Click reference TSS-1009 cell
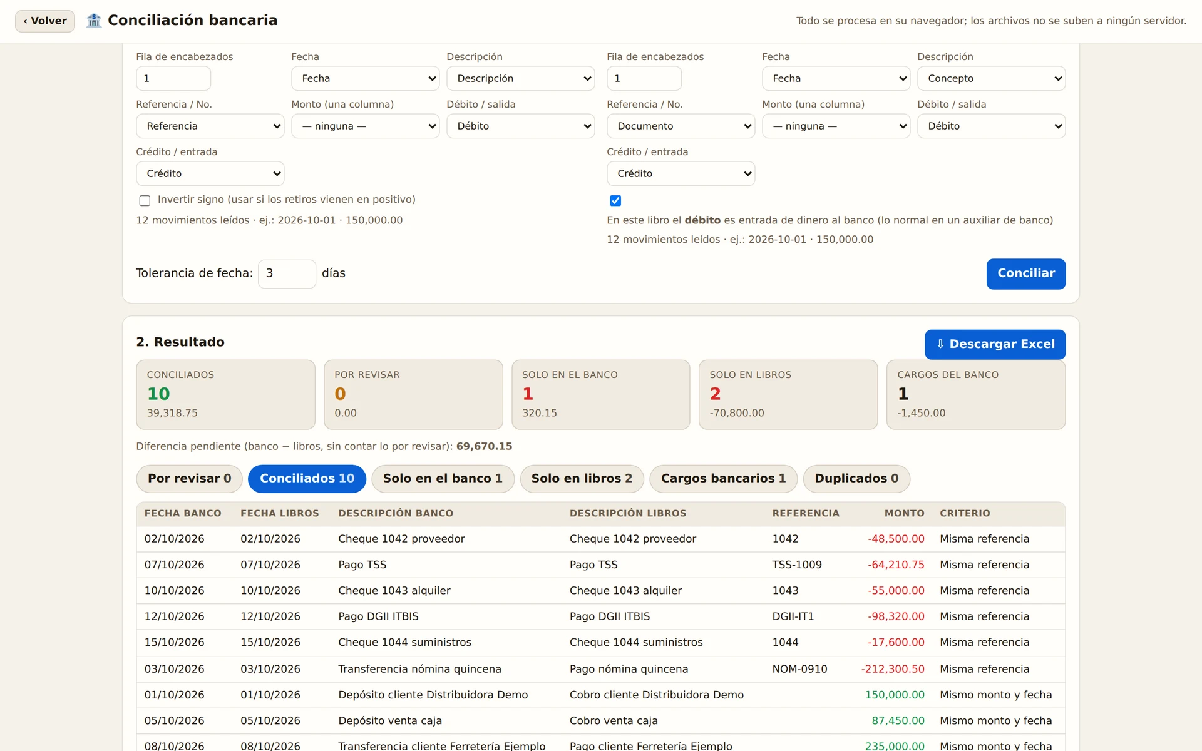The width and height of the screenshot is (1202, 751). tap(797, 565)
